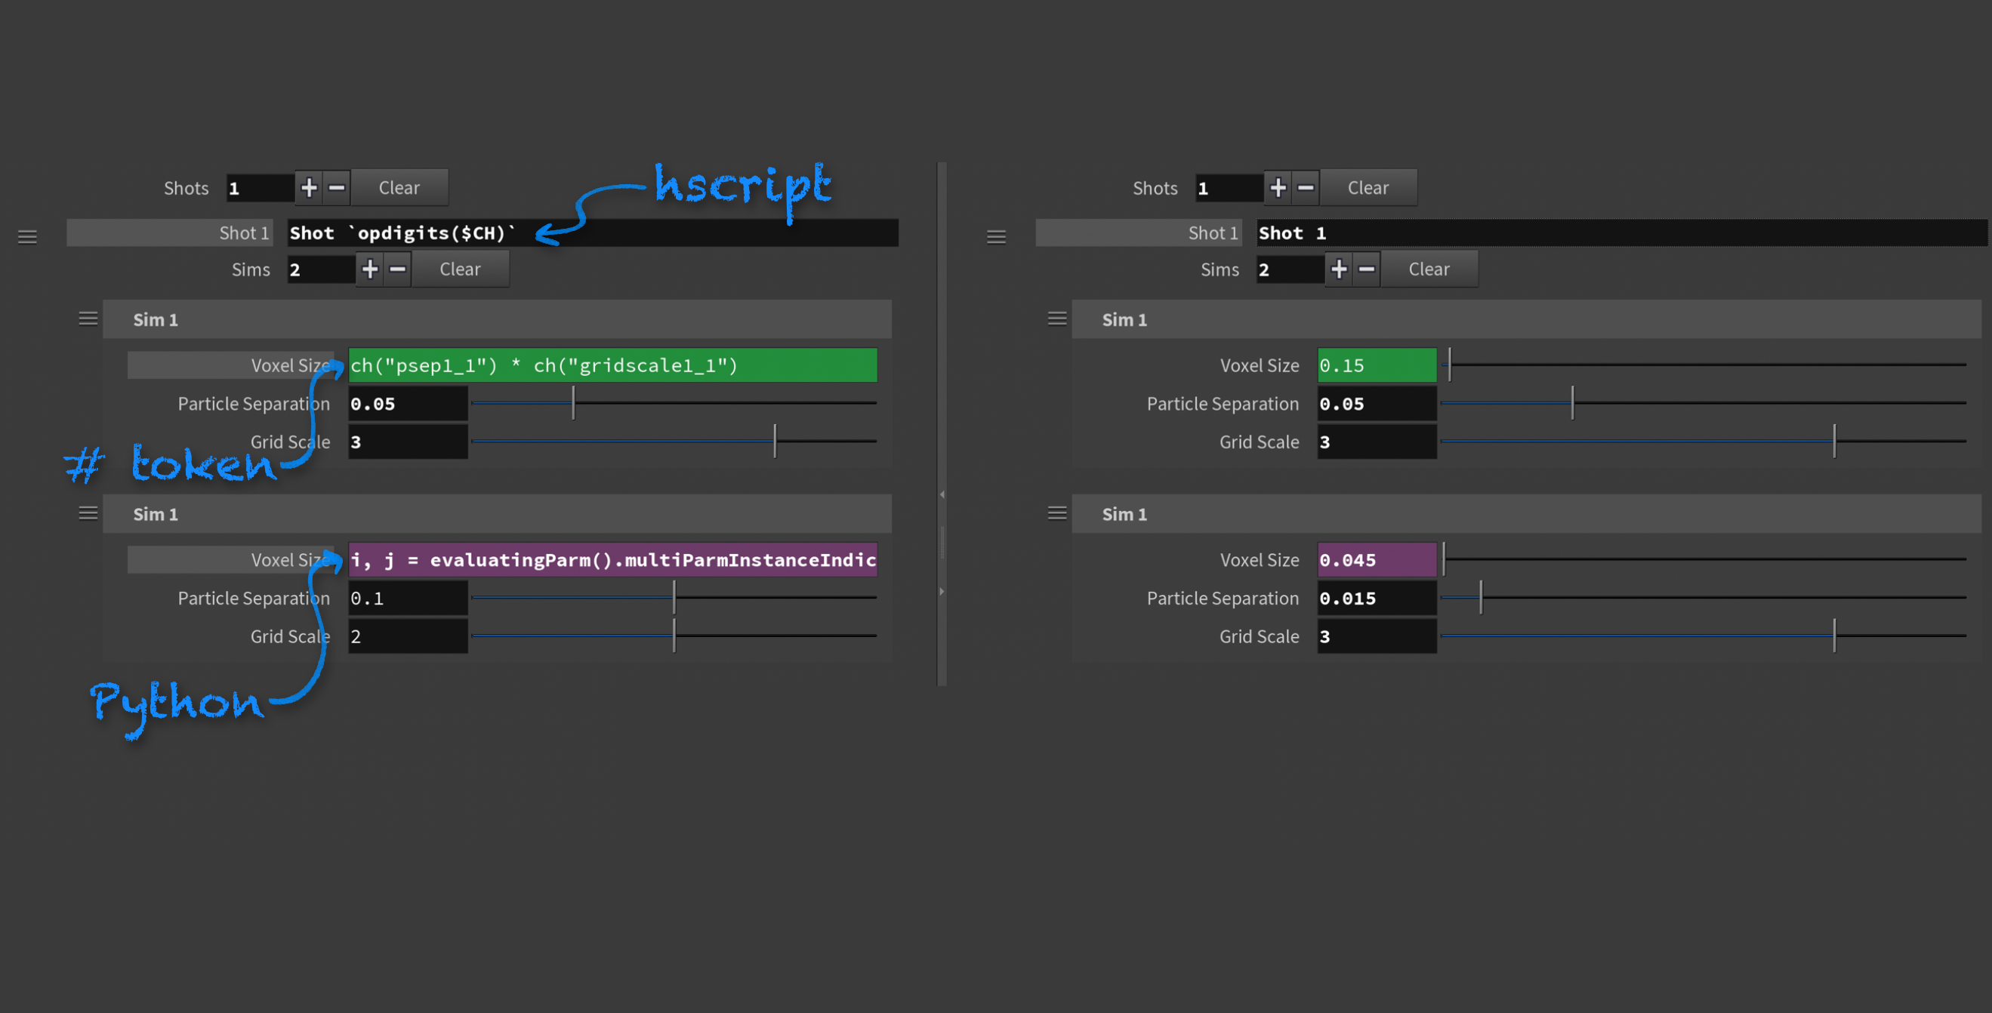
Task: Click left Particle Separation slider at 0.05
Action: [x=573, y=403]
